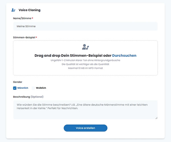The image size is (171, 142).
Task: Click into the Beschreibung description textarea
Action: pos(85,110)
